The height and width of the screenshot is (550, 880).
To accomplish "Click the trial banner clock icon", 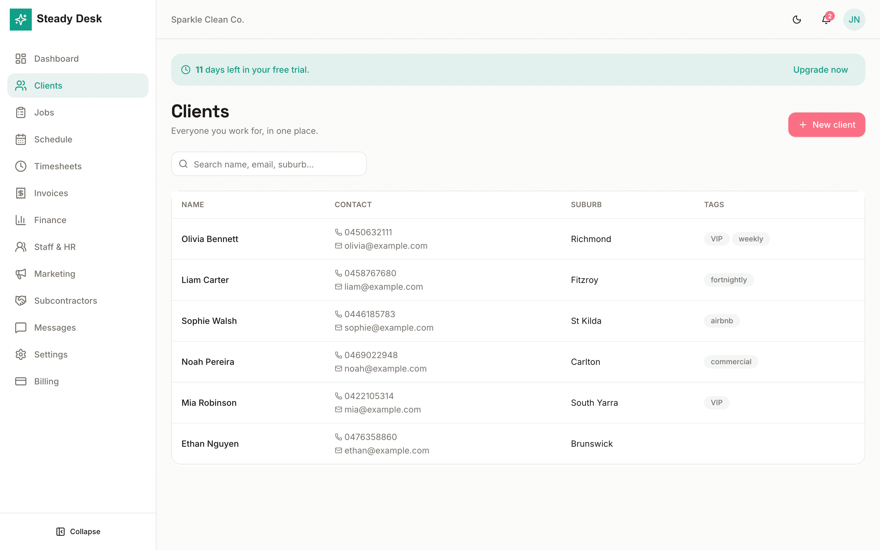I will (x=186, y=70).
